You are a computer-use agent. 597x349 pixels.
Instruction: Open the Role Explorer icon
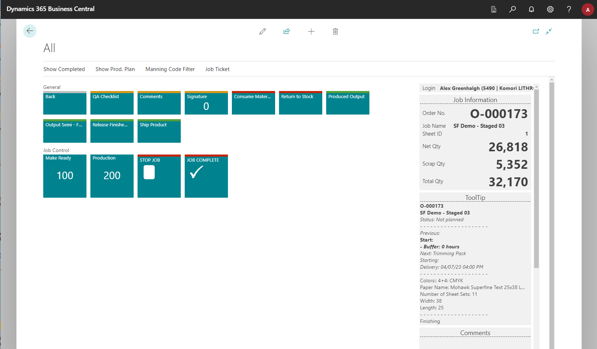[x=494, y=9]
